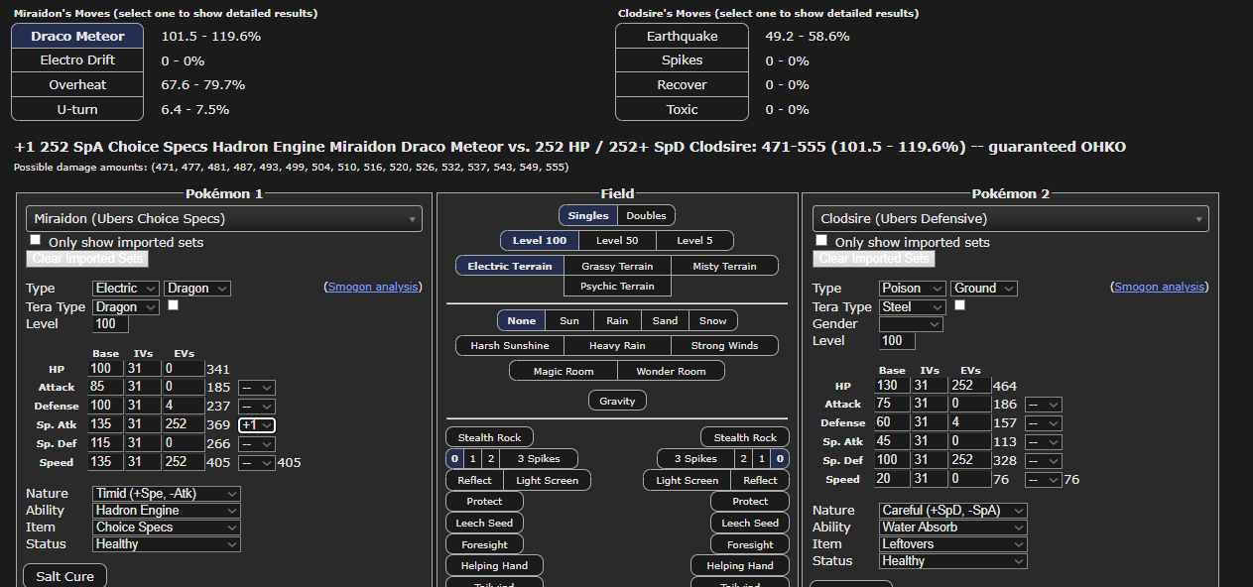
Task: Edit Miraidon's Level field
Action: point(110,324)
